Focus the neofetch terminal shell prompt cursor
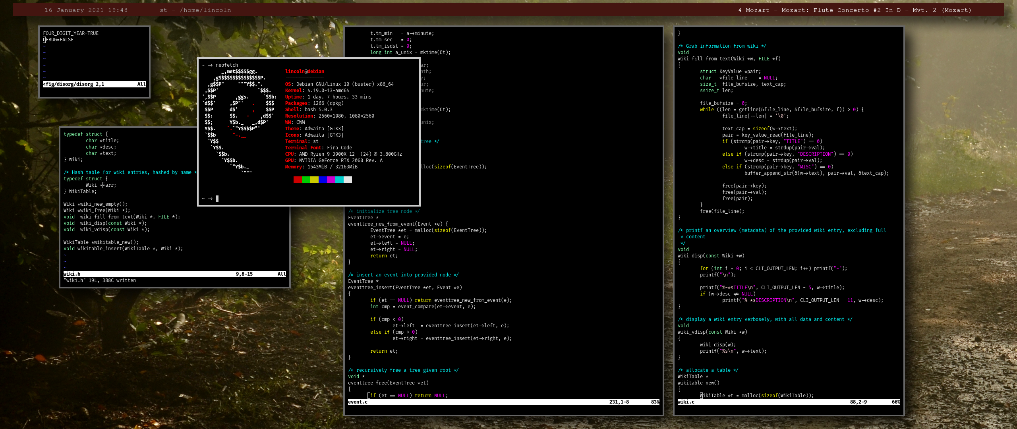Viewport: 1017px width, 429px height. point(217,199)
